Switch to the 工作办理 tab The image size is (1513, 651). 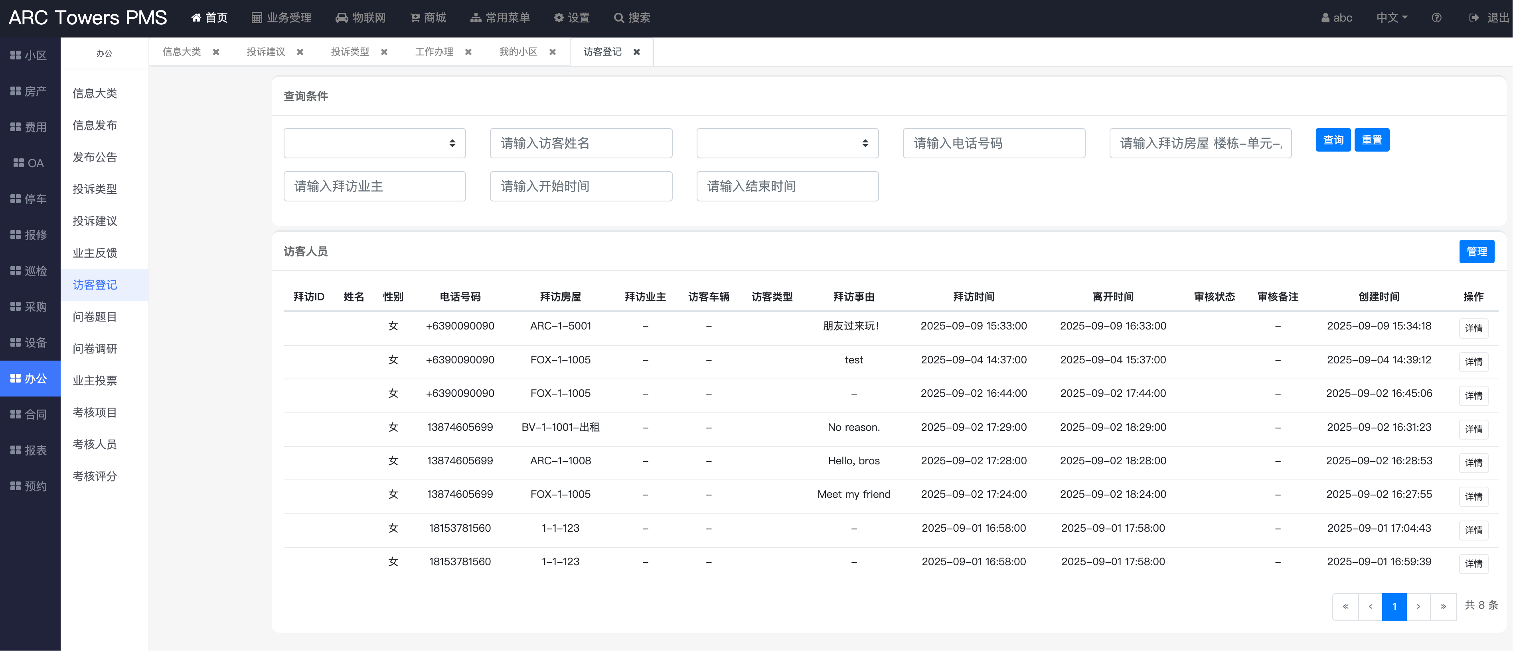point(434,52)
